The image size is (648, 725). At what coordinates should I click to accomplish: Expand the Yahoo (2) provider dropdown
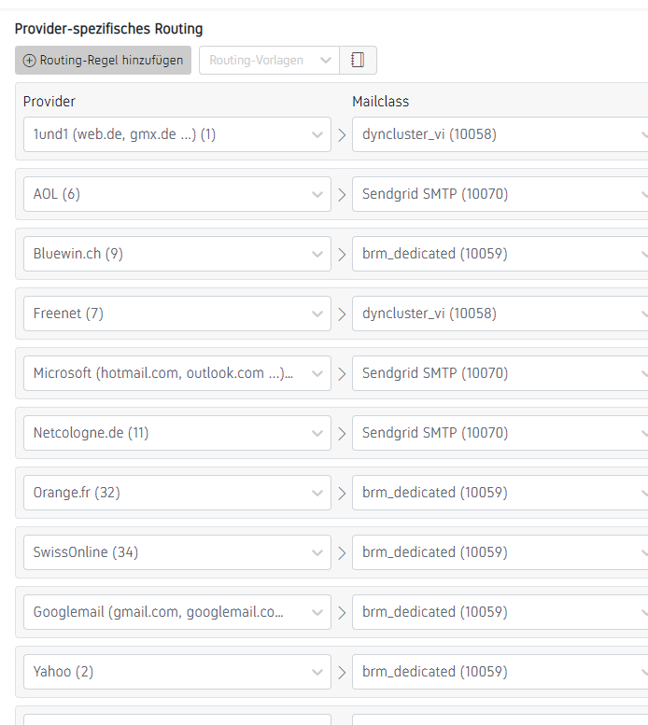[x=176, y=672]
